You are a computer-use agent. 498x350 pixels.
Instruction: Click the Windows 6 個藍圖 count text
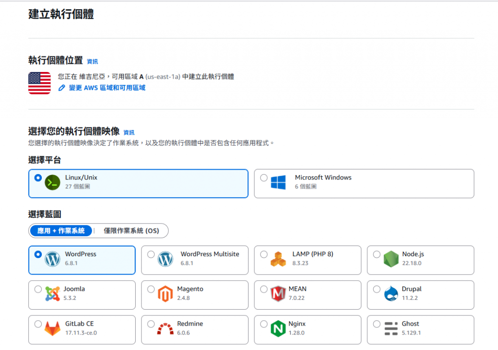coord(305,187)
